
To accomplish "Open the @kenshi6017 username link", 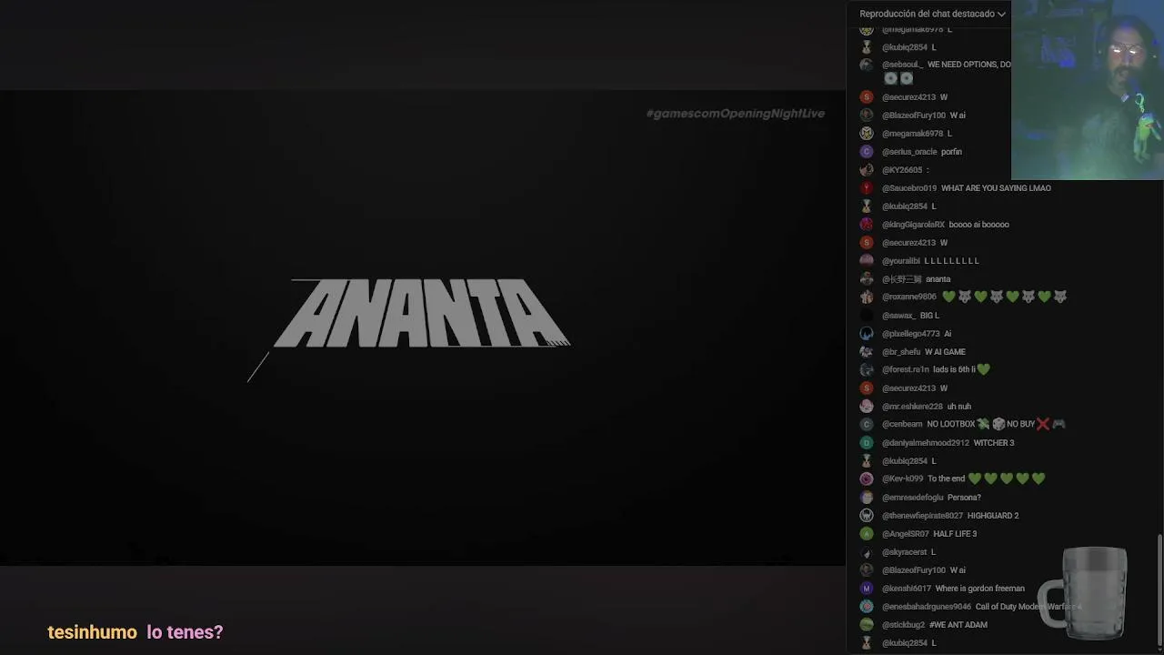I will 907,589.
